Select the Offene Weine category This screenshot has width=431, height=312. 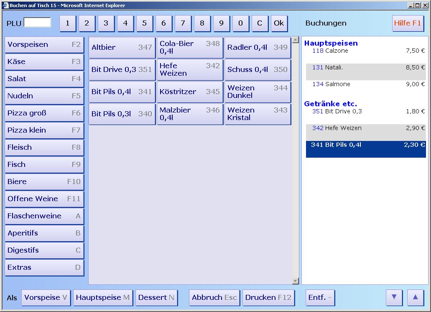click(x=44, y=199)
